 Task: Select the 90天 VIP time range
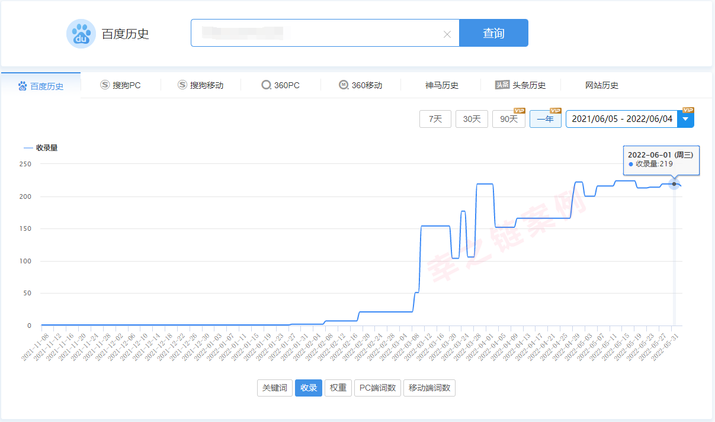(508, 119)
